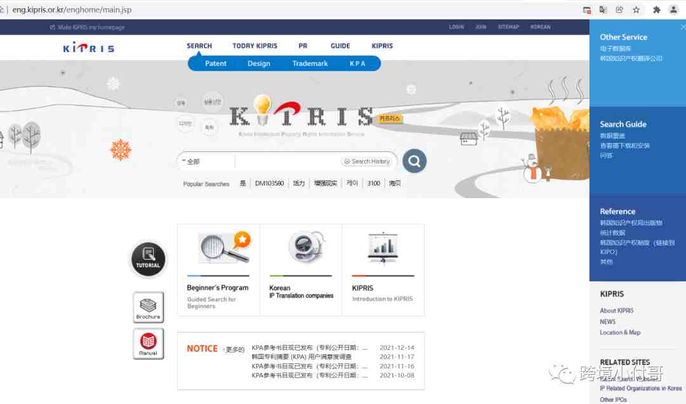The height and width of the screenshot is (404, 686).
Task: Open 统计数据 under Reference
Action: point(612,233)
